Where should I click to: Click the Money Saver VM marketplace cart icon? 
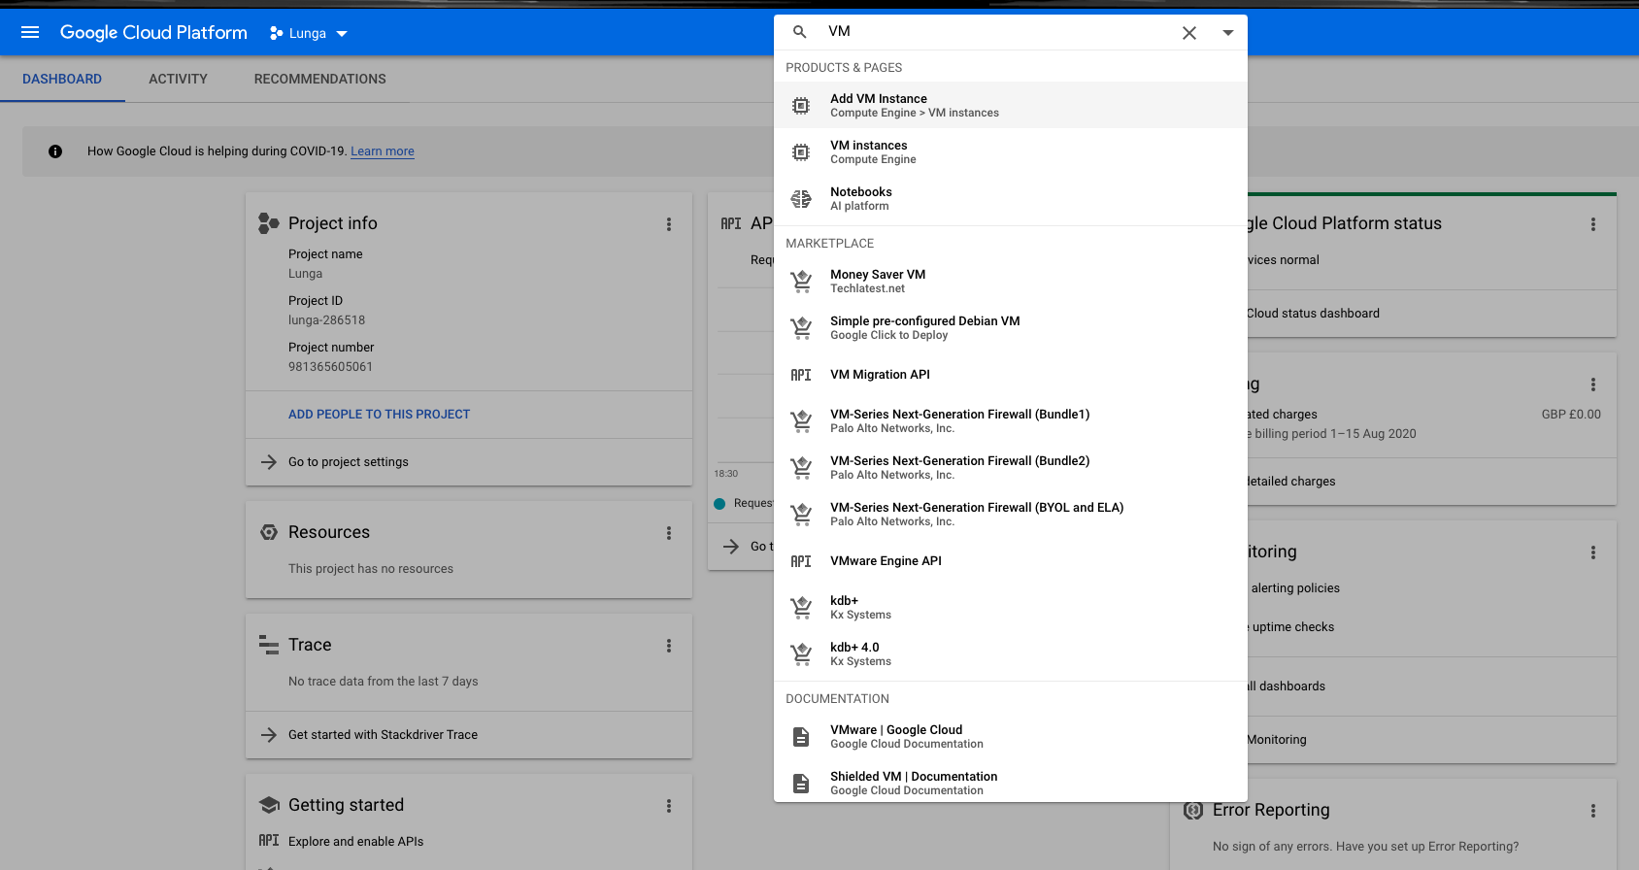[x=801, y=282]
